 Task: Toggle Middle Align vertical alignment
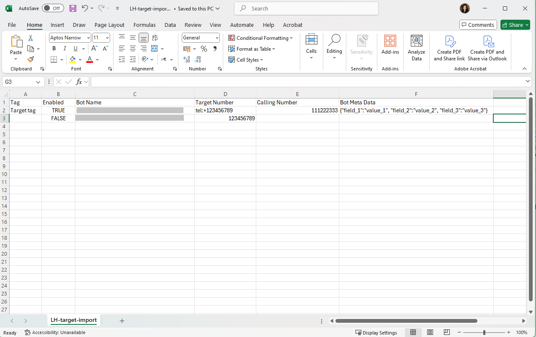coord(133,38)
